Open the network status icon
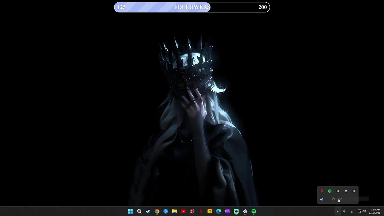Viewport: 384px width, 216px height. (359, 211)
